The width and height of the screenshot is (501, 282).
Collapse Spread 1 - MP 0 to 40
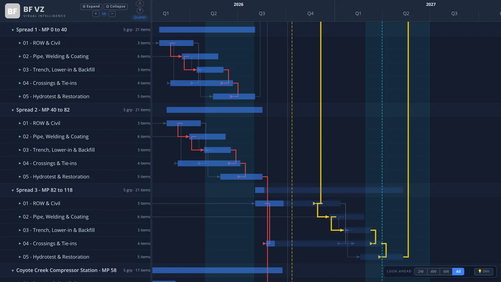click(13, 30)
